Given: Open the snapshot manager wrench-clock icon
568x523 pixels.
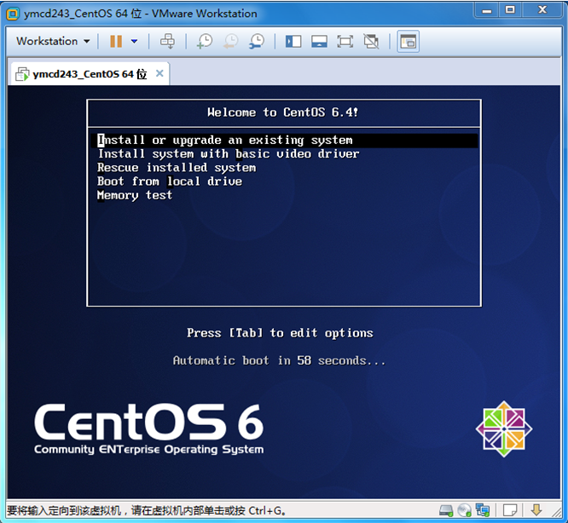Looking at the screenshot, I should [x=257, y=41].
